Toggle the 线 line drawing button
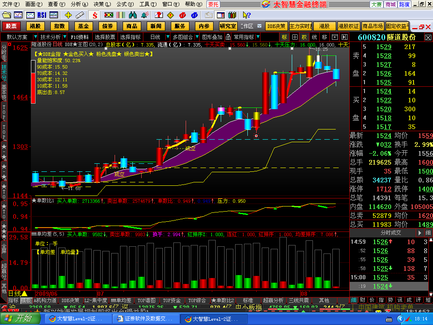Image resolution: width=433 pixels, height=325 pixels. click(314, 37)
